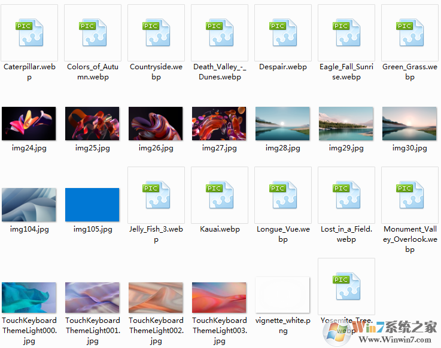This screenshot has height=348, width=441.
Task: Click the file name 'Green_Grass.webp'
Action: tap(410, 72)
